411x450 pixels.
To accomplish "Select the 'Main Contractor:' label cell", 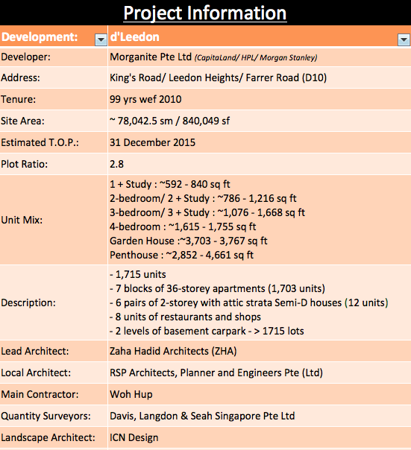I will pyautogui.click(x=54, y=394).
